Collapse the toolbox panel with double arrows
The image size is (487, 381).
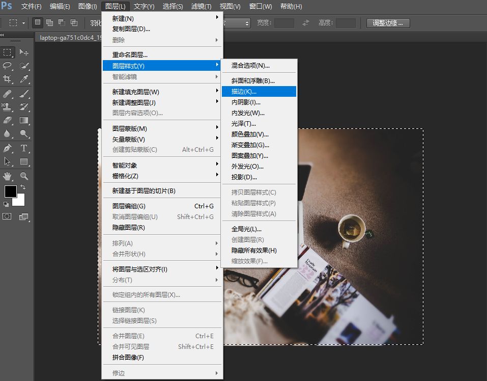pyautogui.click(x=2, y=35)
